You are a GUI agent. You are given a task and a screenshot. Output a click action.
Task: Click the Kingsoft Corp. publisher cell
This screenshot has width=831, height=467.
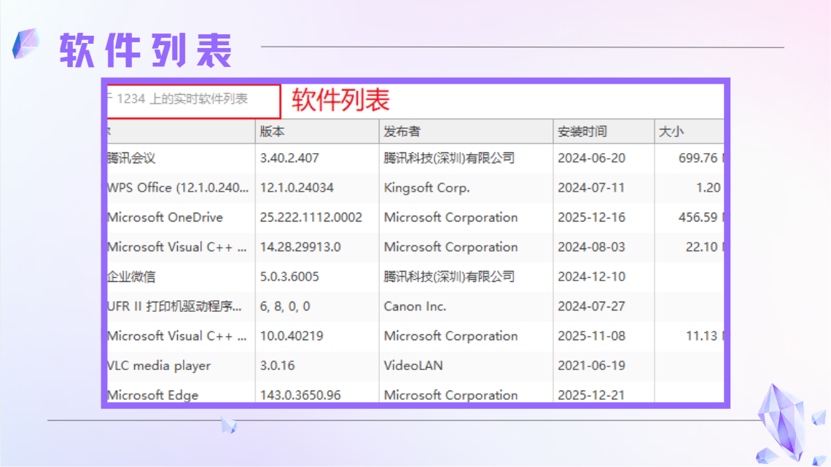coord(426,187)
